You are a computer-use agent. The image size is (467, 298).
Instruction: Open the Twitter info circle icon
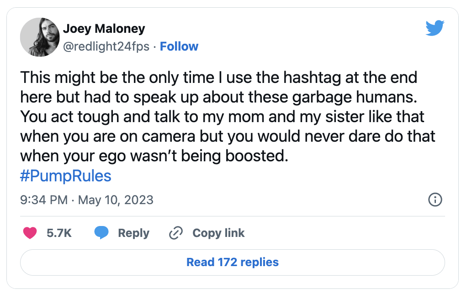pyautogui.click(x=435, y=200)
